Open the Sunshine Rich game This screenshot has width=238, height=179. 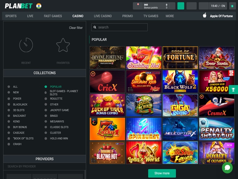coord(144,82)
